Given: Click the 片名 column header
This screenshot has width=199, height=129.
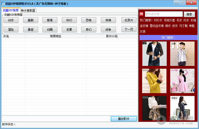Looking at the screenshot, I should (x=6, y=36).
